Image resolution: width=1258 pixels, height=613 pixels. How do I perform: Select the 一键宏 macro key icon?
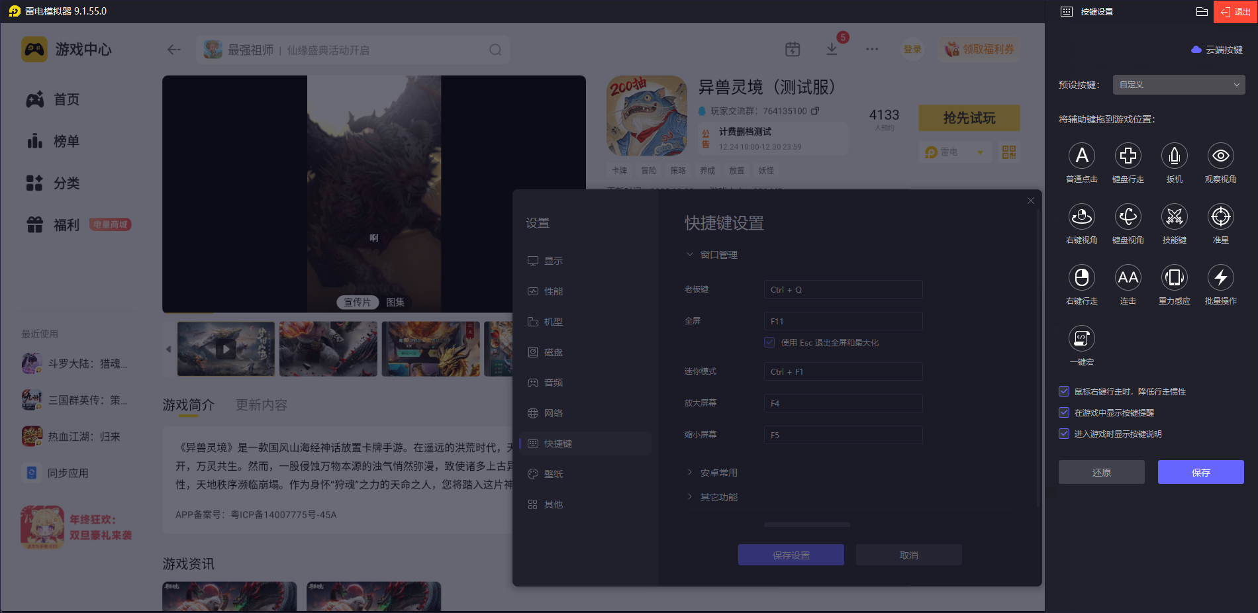coord(1082,338)
